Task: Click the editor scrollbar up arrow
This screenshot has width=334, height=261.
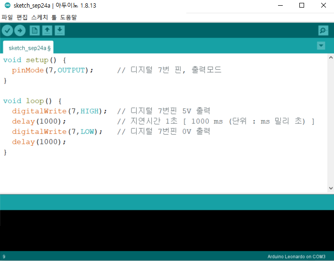Action: pos(331,57)
